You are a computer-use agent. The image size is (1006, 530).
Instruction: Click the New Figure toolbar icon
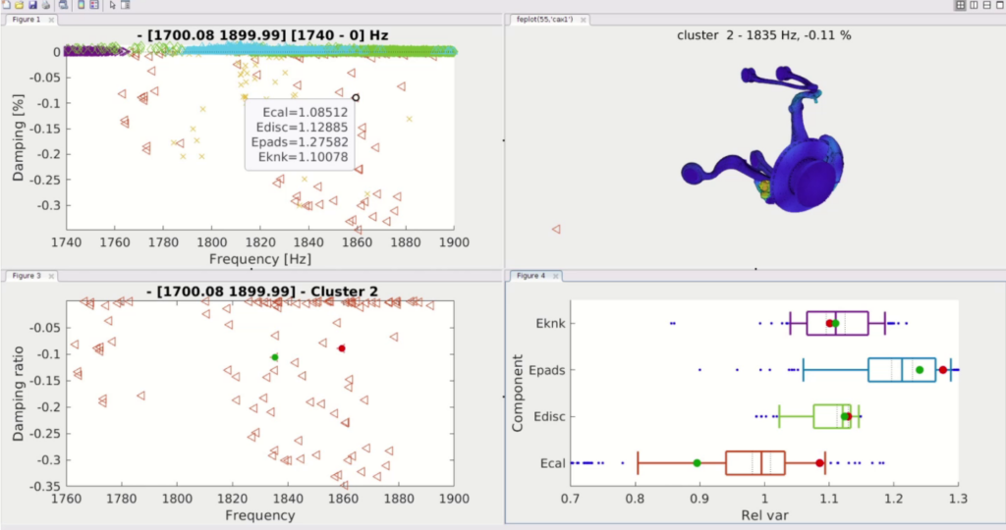click(7, 5)
